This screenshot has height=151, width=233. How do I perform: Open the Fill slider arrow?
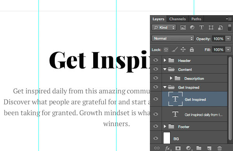point(228,49)
